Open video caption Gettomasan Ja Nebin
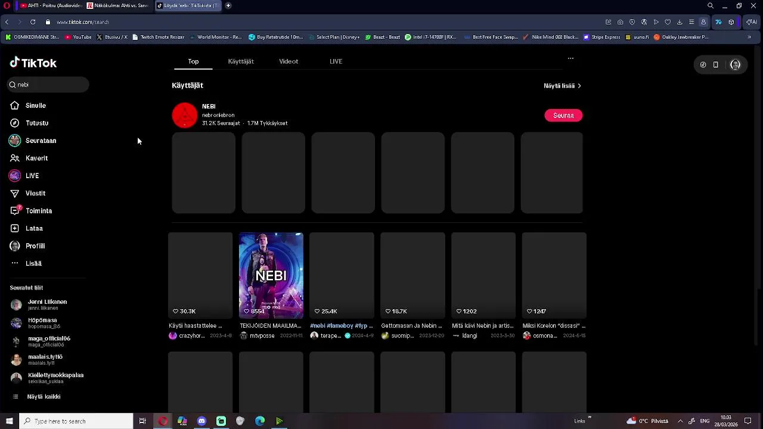The height and width of the screenshot is (429, 763). tap(412, 326)
